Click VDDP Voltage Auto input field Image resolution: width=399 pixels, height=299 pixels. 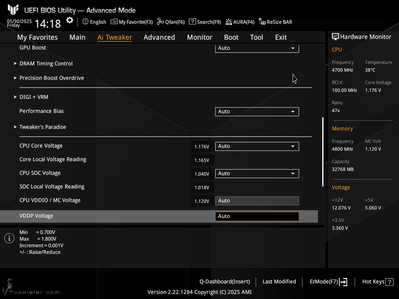point(257,216)
